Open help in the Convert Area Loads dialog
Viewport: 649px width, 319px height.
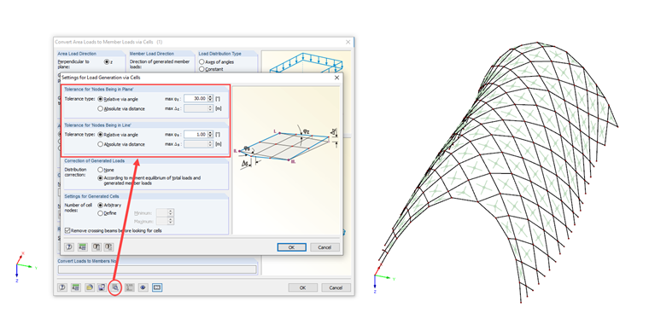62,287
